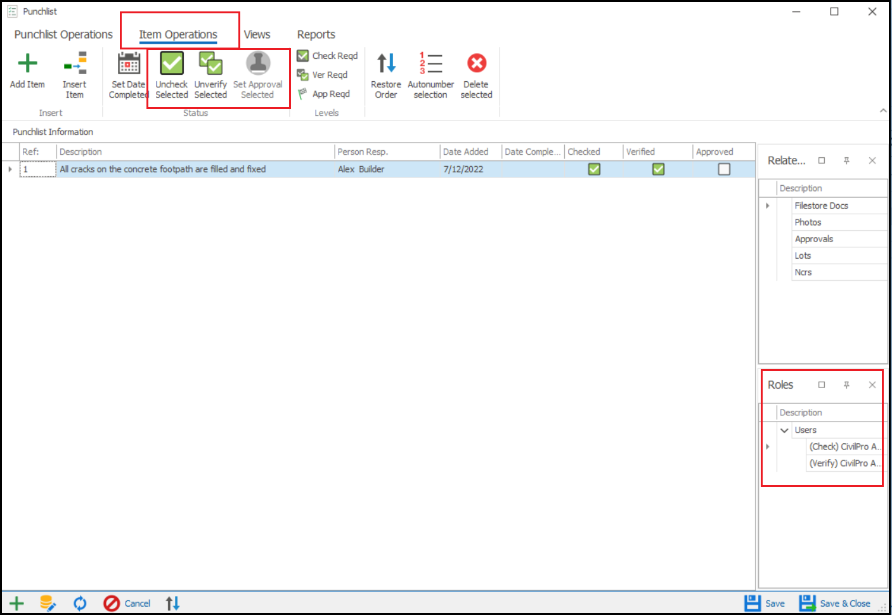Click the refresh icon in bottom bar
This screenshot has height=615, width=892.
(80, 603)
